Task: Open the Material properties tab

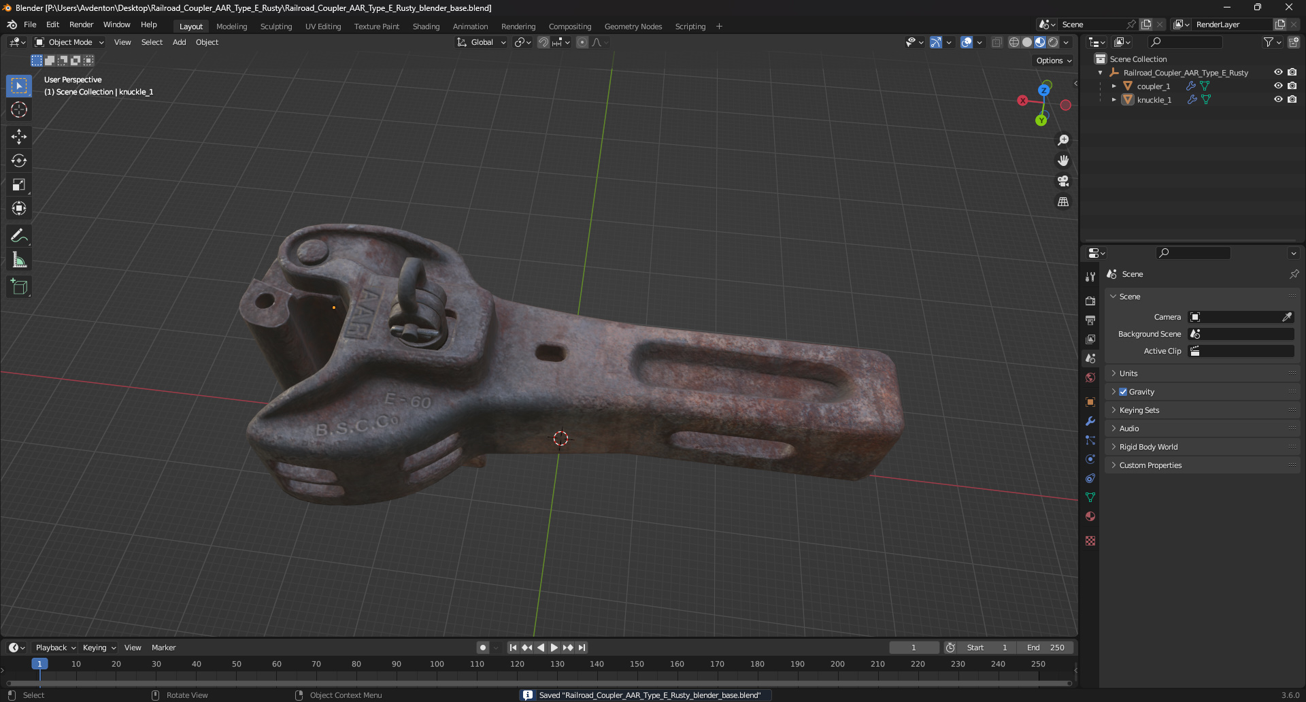Action: (x=1090, y=516)
